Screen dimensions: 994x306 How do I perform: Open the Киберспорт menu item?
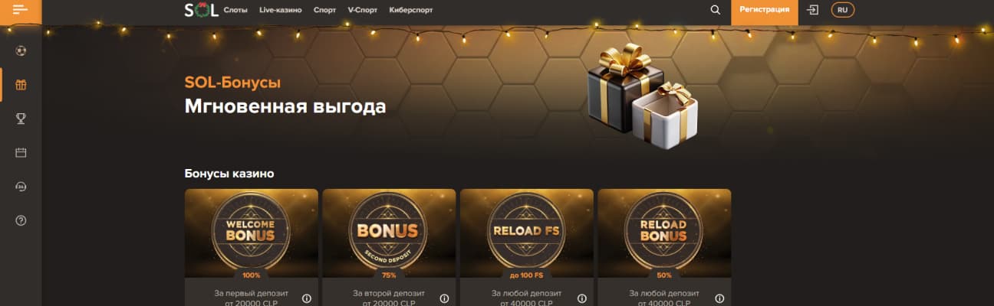coord(411,10)
